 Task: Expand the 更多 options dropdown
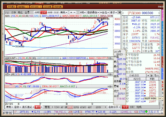coord(114,12)
